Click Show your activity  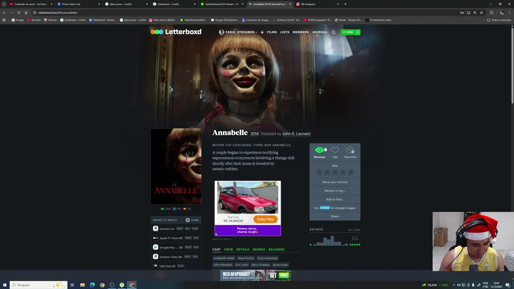335,182
